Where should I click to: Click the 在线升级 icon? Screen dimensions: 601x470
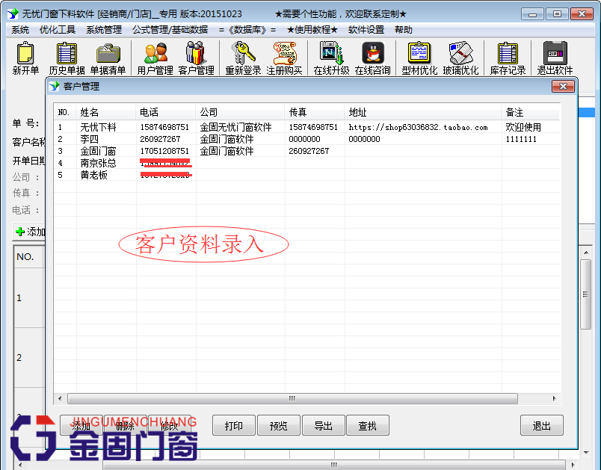[x=330, y=58]
